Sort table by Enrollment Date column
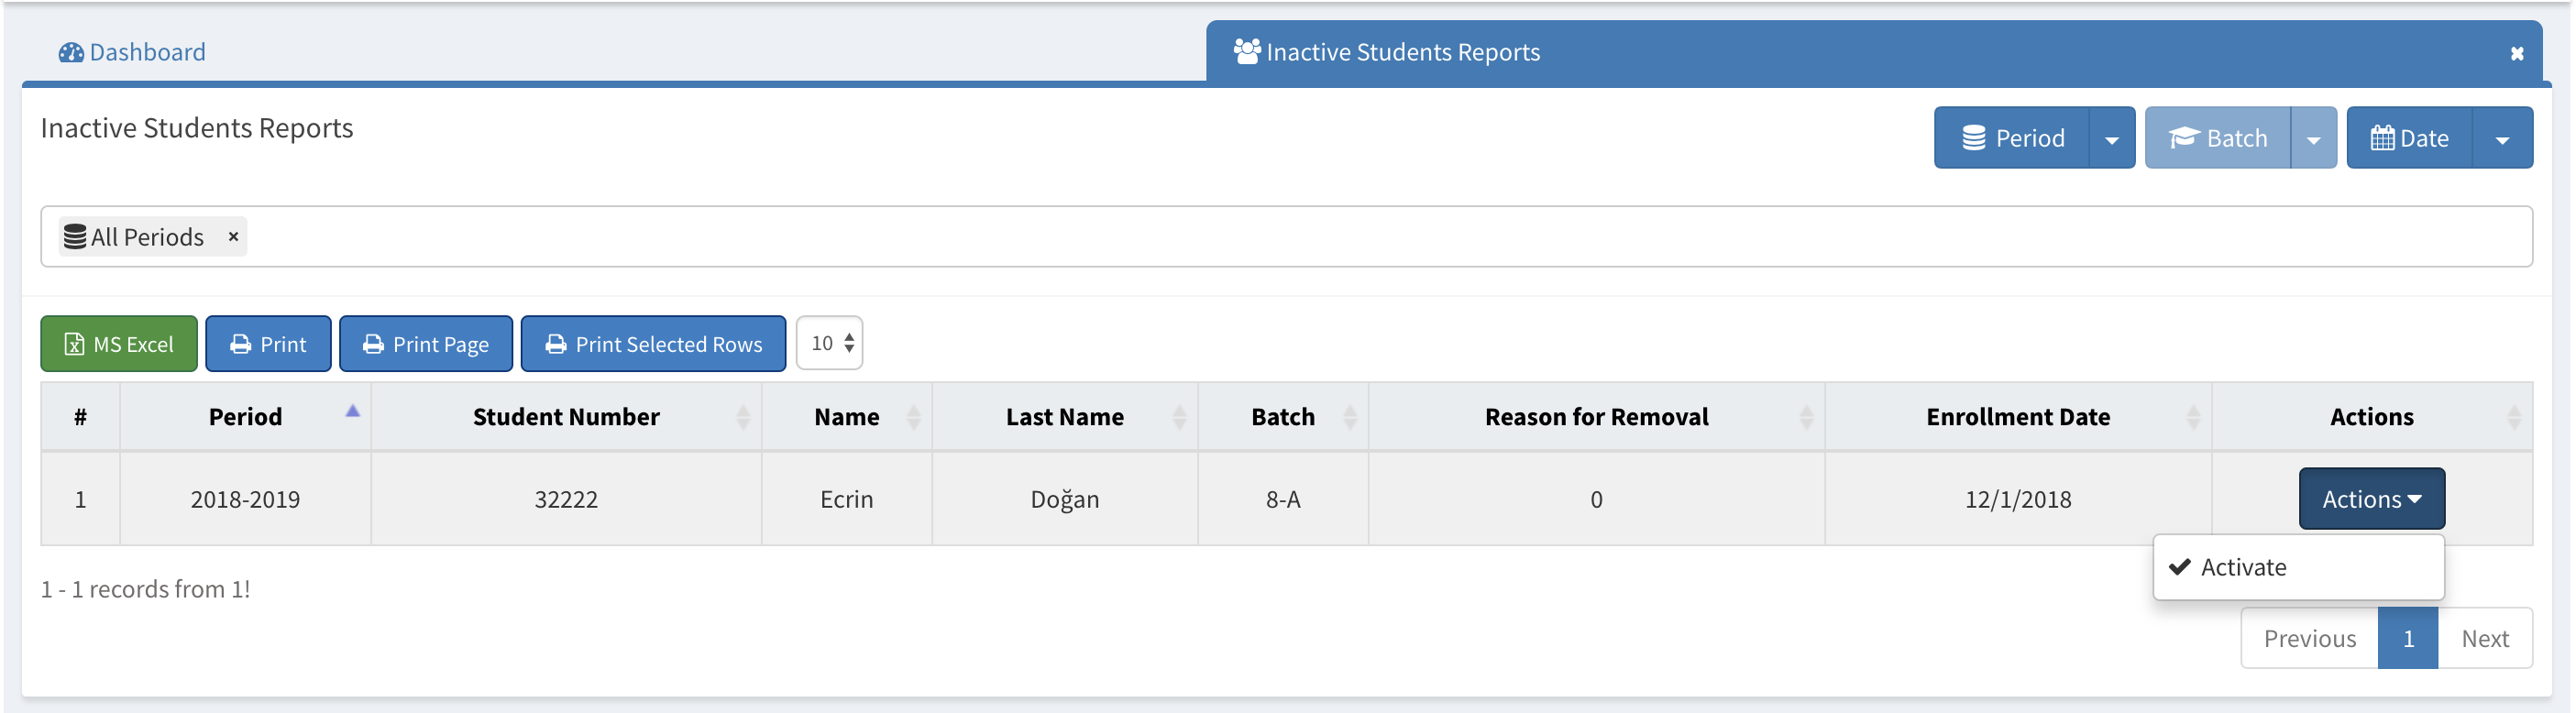2576x713 pixels. click(2017, 417)
